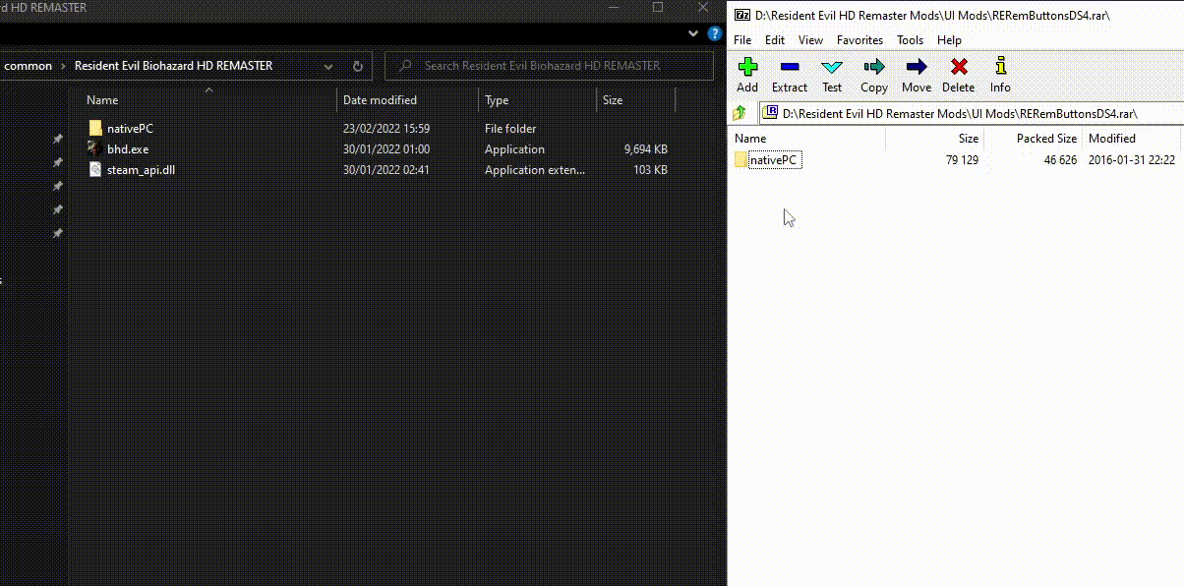The height and width of the screenshot is (586, 1184).
Task: Refresh the Explorer folder view
Action: pyautogui.click(x=358, y=66)
